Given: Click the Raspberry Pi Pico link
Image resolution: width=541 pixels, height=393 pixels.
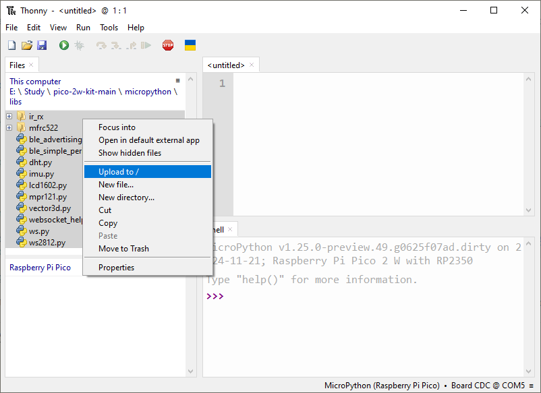Looking at the screenshot, I should pyautogui.click(x=40, y=268).
